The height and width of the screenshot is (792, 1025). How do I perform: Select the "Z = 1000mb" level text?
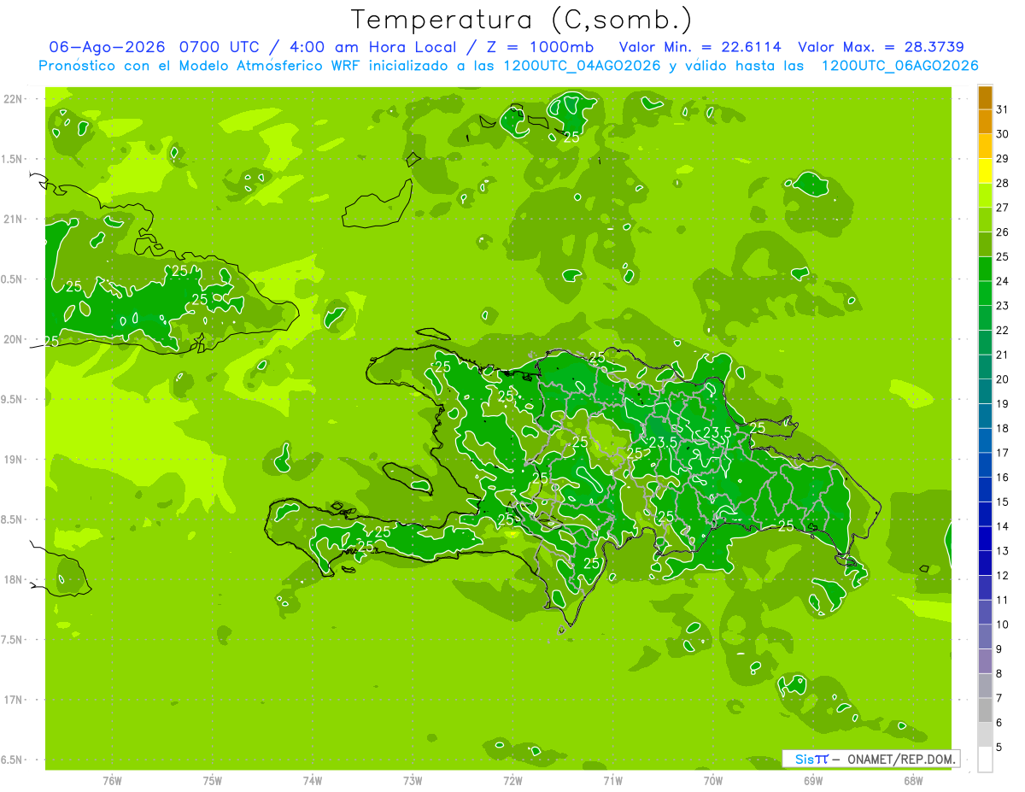point(542,47)
